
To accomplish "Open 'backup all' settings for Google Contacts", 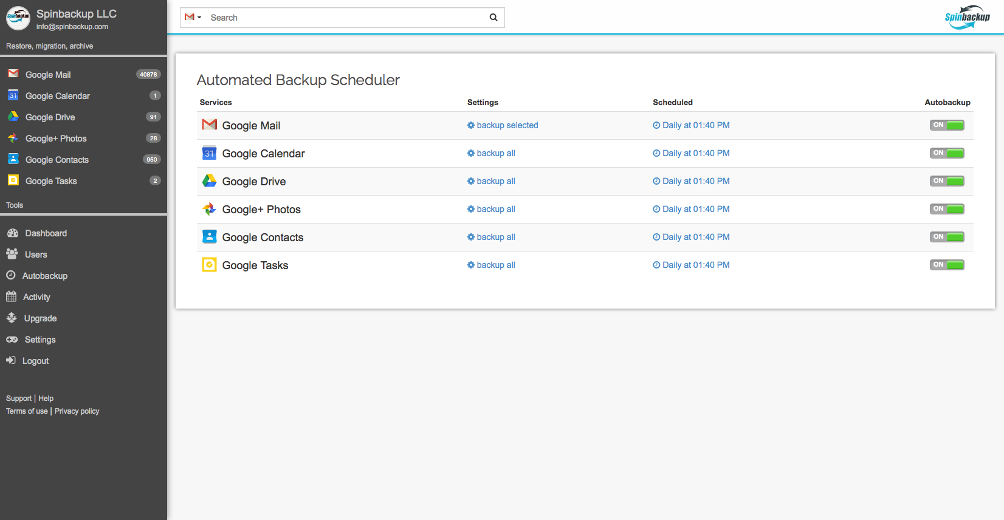I will click(491, 237).
